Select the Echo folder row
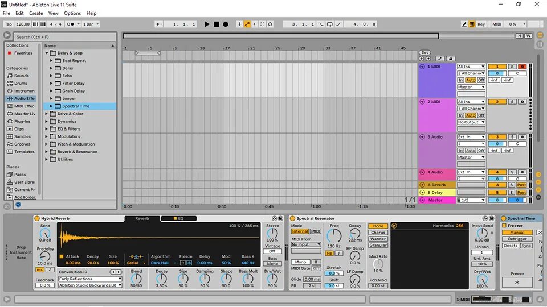This screenshot has width=547, height=307. 80,76
